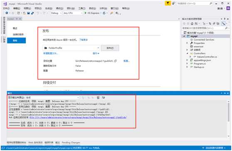Image resolution: width=232 pixels, height=151 pixels.
Task: Click the highlighted Preview Selected Items icon
Action: 223,23
